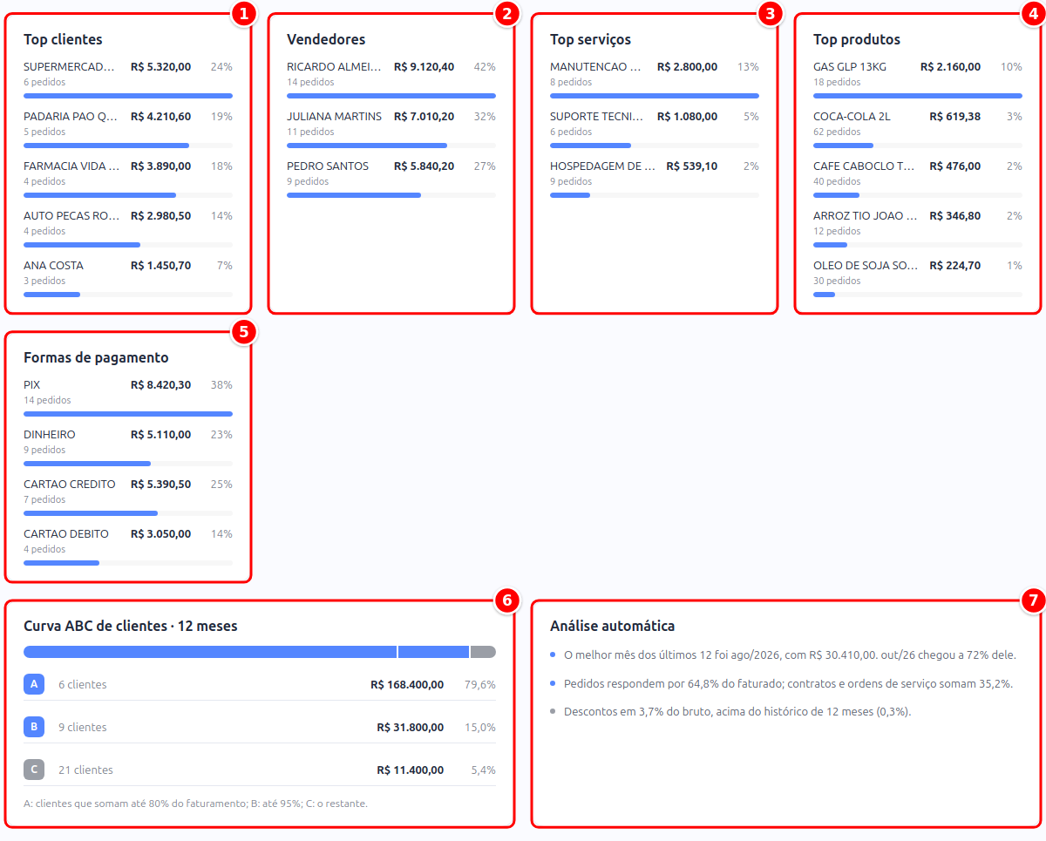Click the ANA COSTA client name

(x=54, y=266)
